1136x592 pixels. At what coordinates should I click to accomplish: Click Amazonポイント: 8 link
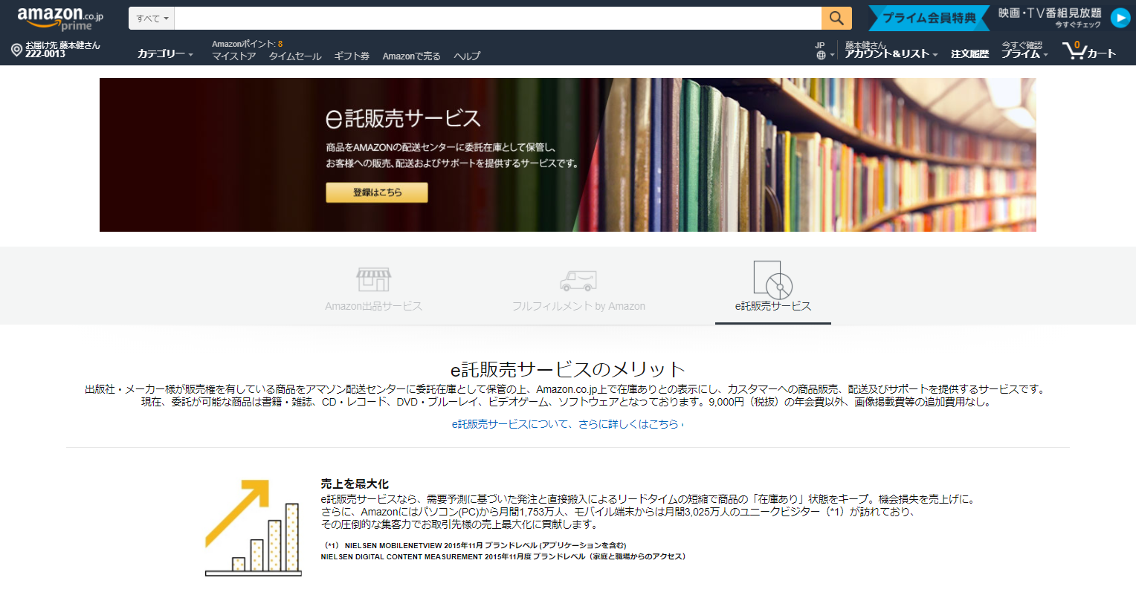click(x=247, y=44)
